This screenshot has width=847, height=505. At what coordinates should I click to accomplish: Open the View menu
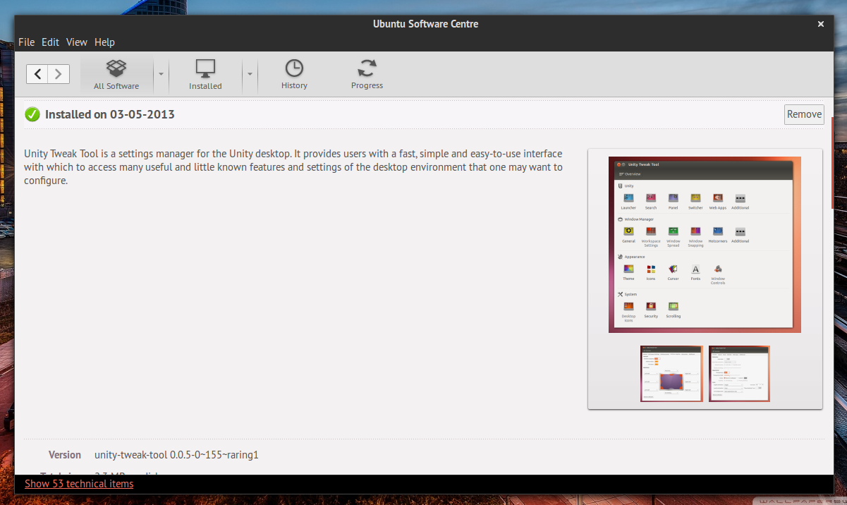coord(77,42)
